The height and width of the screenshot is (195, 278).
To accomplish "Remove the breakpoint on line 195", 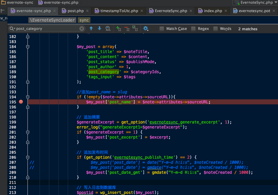I will (21, 102).
